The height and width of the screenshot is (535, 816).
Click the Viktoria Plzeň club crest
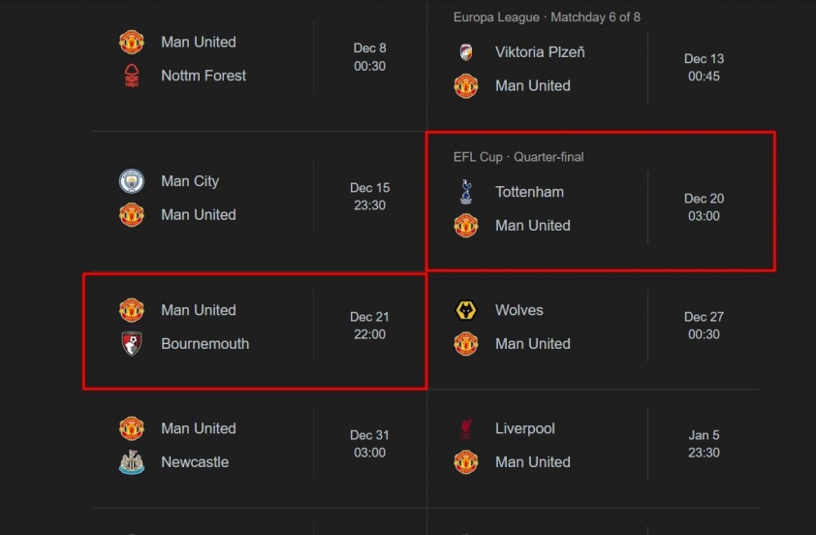coord(466,52)
